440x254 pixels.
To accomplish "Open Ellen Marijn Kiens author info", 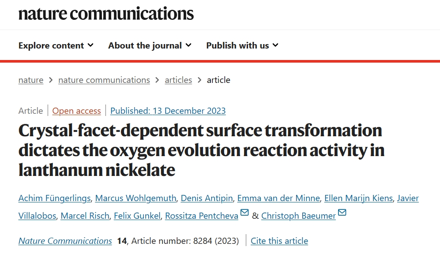I will (x=358, y=198).
